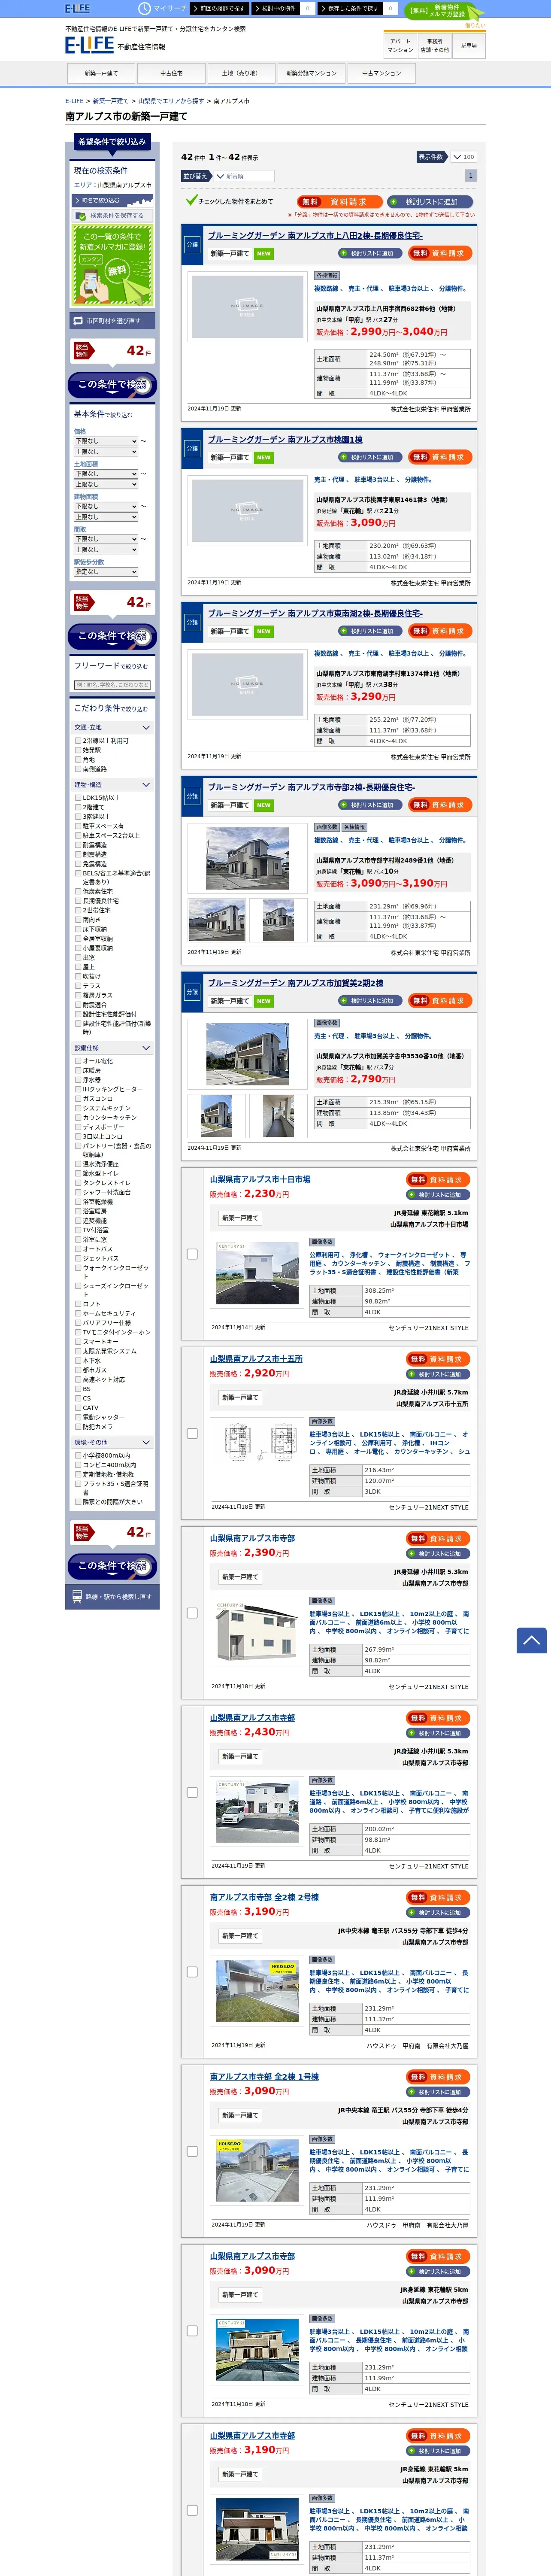Open ブルーミングガーデン 桃園1棟 listing title
Image resolution: width=551 pixels, height=2576 pixels.
point(285,440)
